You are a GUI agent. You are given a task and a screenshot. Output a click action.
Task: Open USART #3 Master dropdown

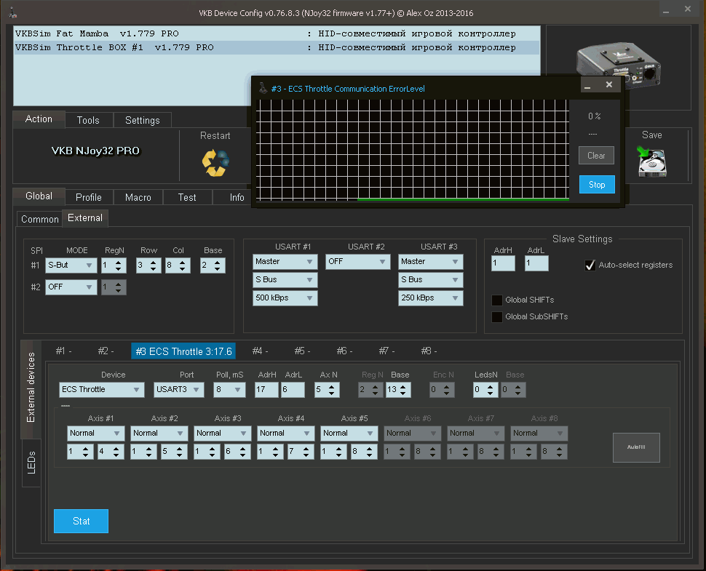430,261
